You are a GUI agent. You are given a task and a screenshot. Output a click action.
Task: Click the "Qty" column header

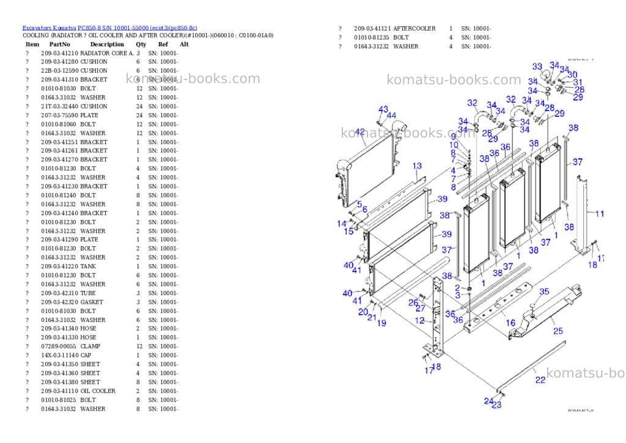(141, 44)
